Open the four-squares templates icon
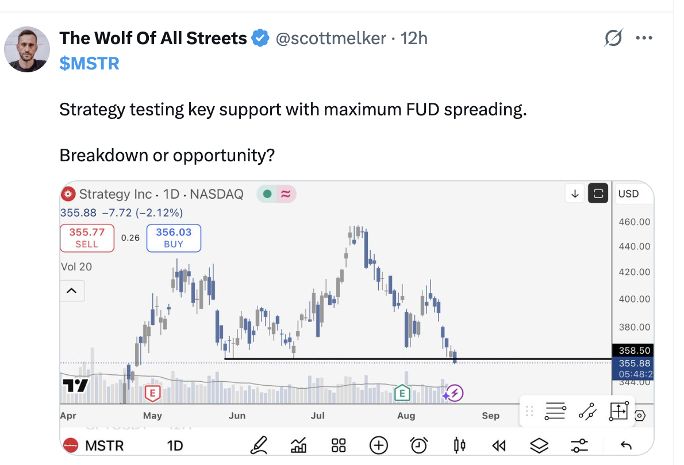Viewport: 684px width, 465px height. coord(339,445)
